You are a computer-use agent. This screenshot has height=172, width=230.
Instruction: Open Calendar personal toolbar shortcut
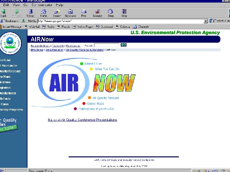click(123, 27)
